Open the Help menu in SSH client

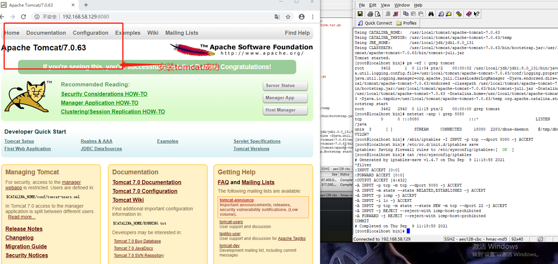pyautogui.click(x=418, y=5)
